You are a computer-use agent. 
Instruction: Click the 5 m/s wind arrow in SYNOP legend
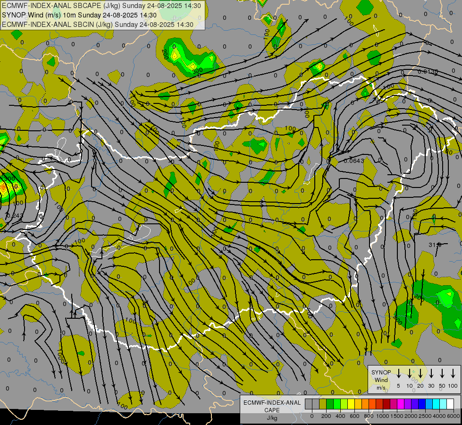coord(398,374)
